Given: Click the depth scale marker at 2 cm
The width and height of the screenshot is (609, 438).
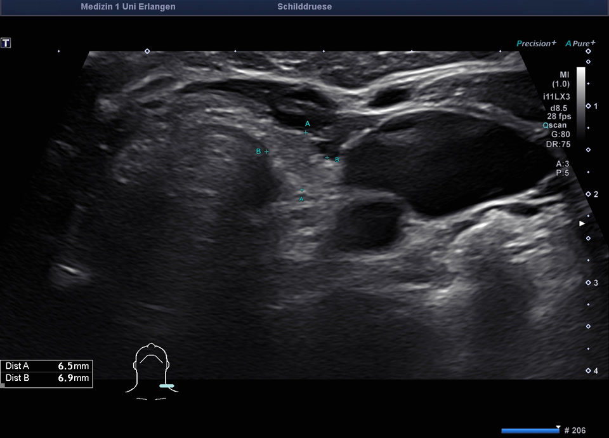Looking at the screenshot, I should point(588,194).
